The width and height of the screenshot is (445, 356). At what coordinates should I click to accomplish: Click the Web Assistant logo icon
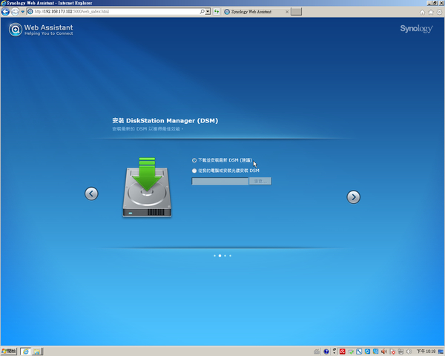(x=16, y=30)
